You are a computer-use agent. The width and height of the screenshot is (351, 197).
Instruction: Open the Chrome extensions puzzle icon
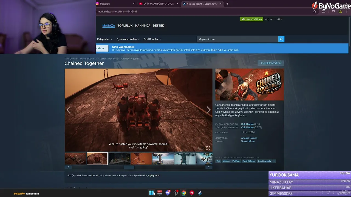coord(324,11)
